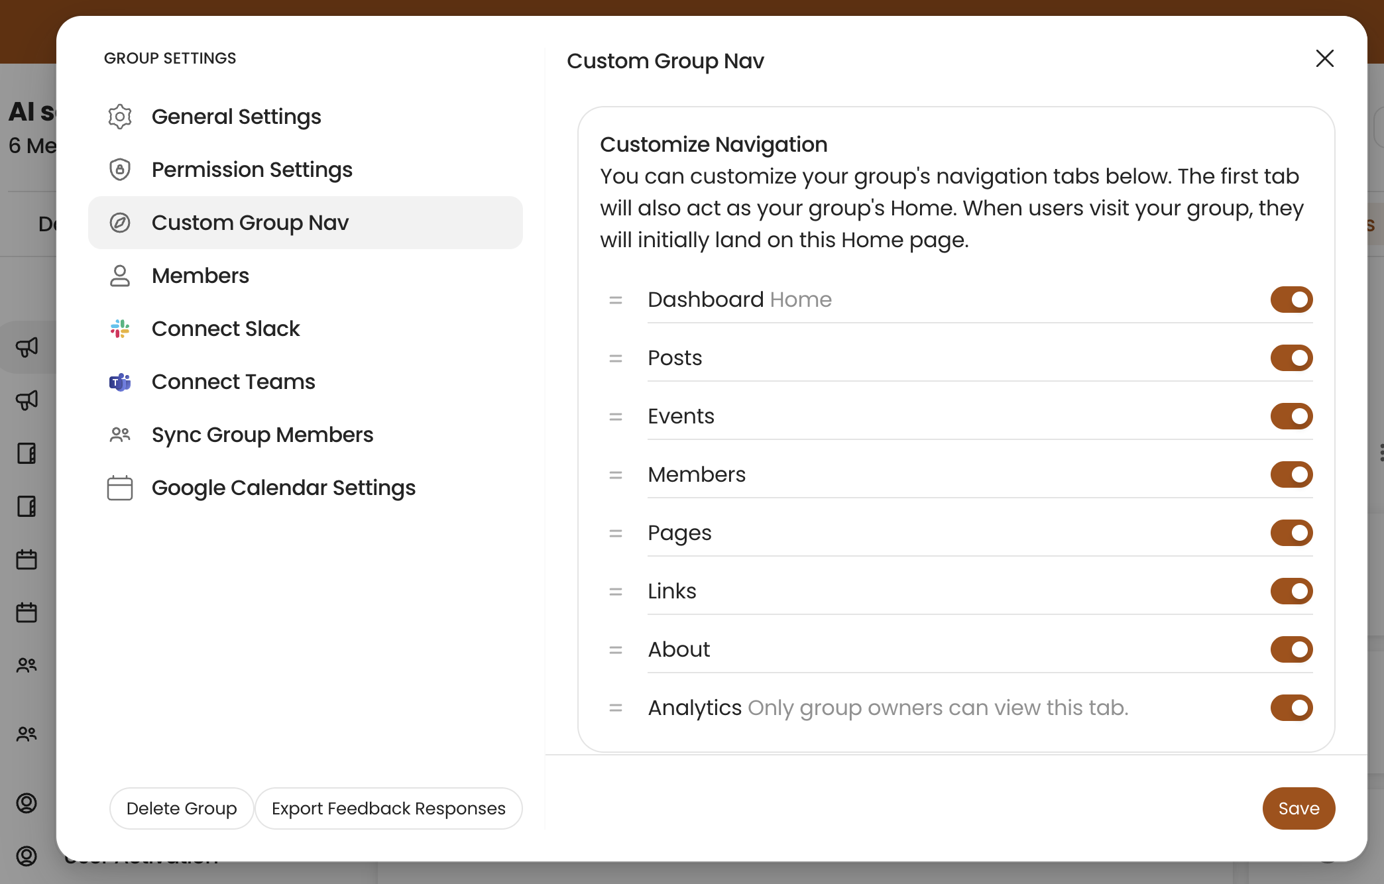Click the Permission Settings shield icon
Screen dimensions: 1384x884
pos(120,170)
